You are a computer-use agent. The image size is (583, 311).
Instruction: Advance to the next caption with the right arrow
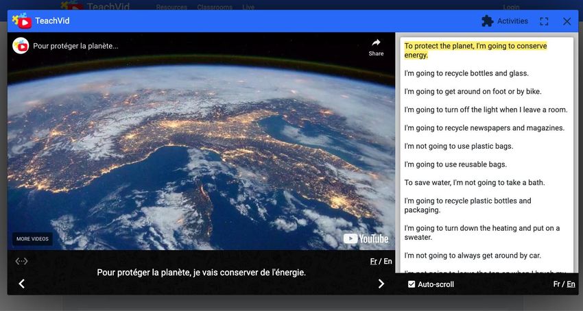click(381, 284)
